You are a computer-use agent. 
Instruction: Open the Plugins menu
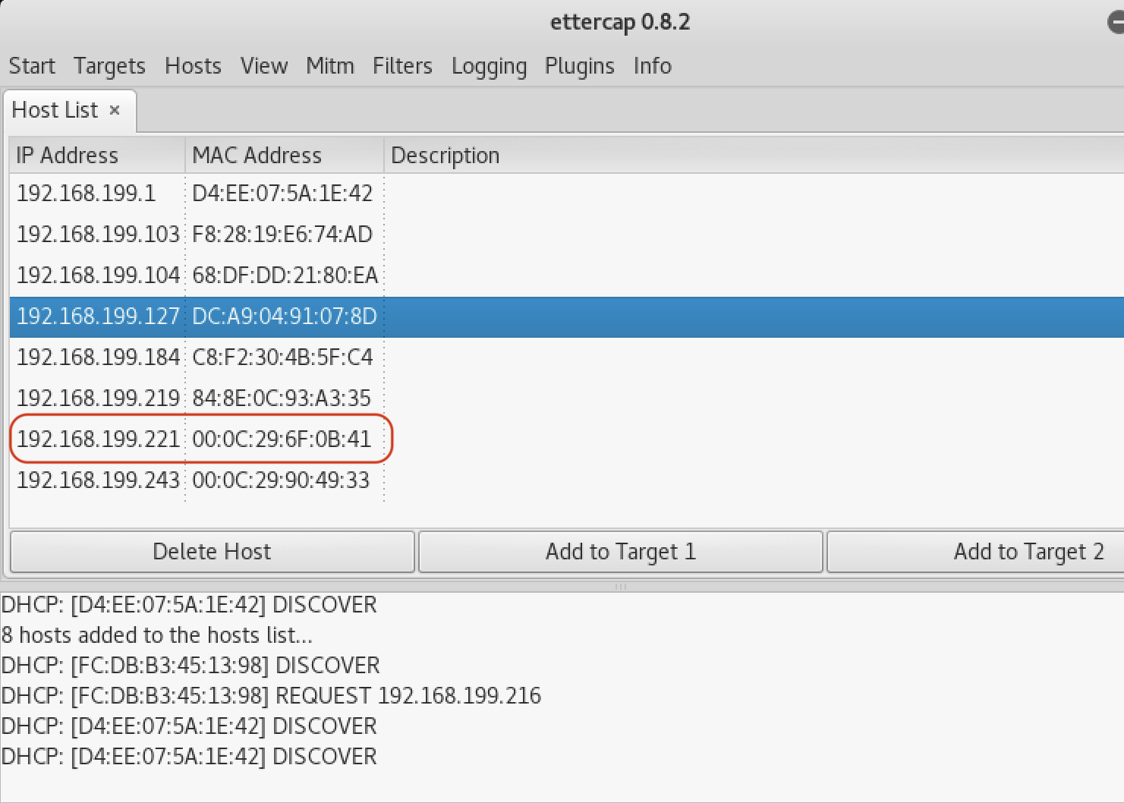coord(579,66)
